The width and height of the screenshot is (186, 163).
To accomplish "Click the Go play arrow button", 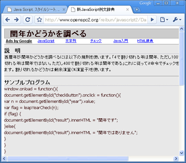I will [152, 19].
